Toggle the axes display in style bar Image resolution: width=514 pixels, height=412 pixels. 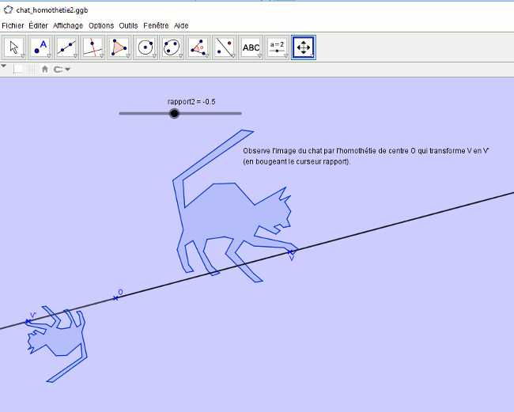click(x=17, y=69)
